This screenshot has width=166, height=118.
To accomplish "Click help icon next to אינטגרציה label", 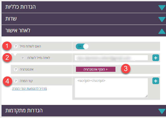I will (16, 69).
